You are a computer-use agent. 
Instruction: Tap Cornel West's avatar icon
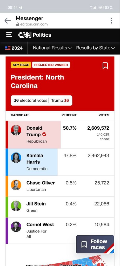pos(16,227)
